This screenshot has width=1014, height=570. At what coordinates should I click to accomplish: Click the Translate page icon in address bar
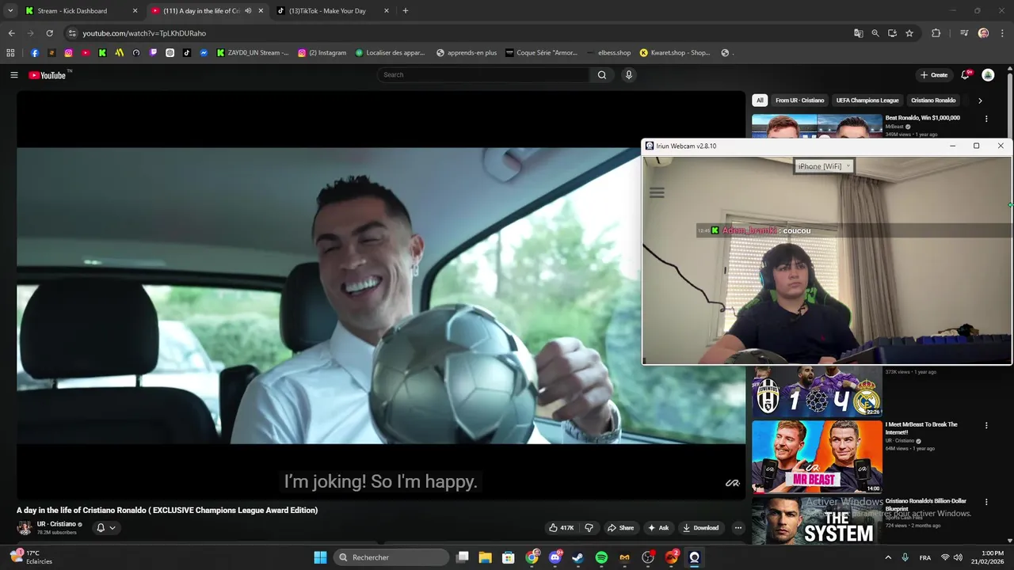859,33
